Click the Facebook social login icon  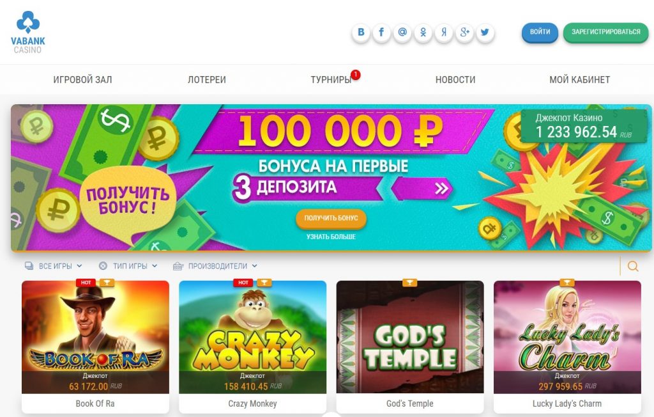click(382, 32)
